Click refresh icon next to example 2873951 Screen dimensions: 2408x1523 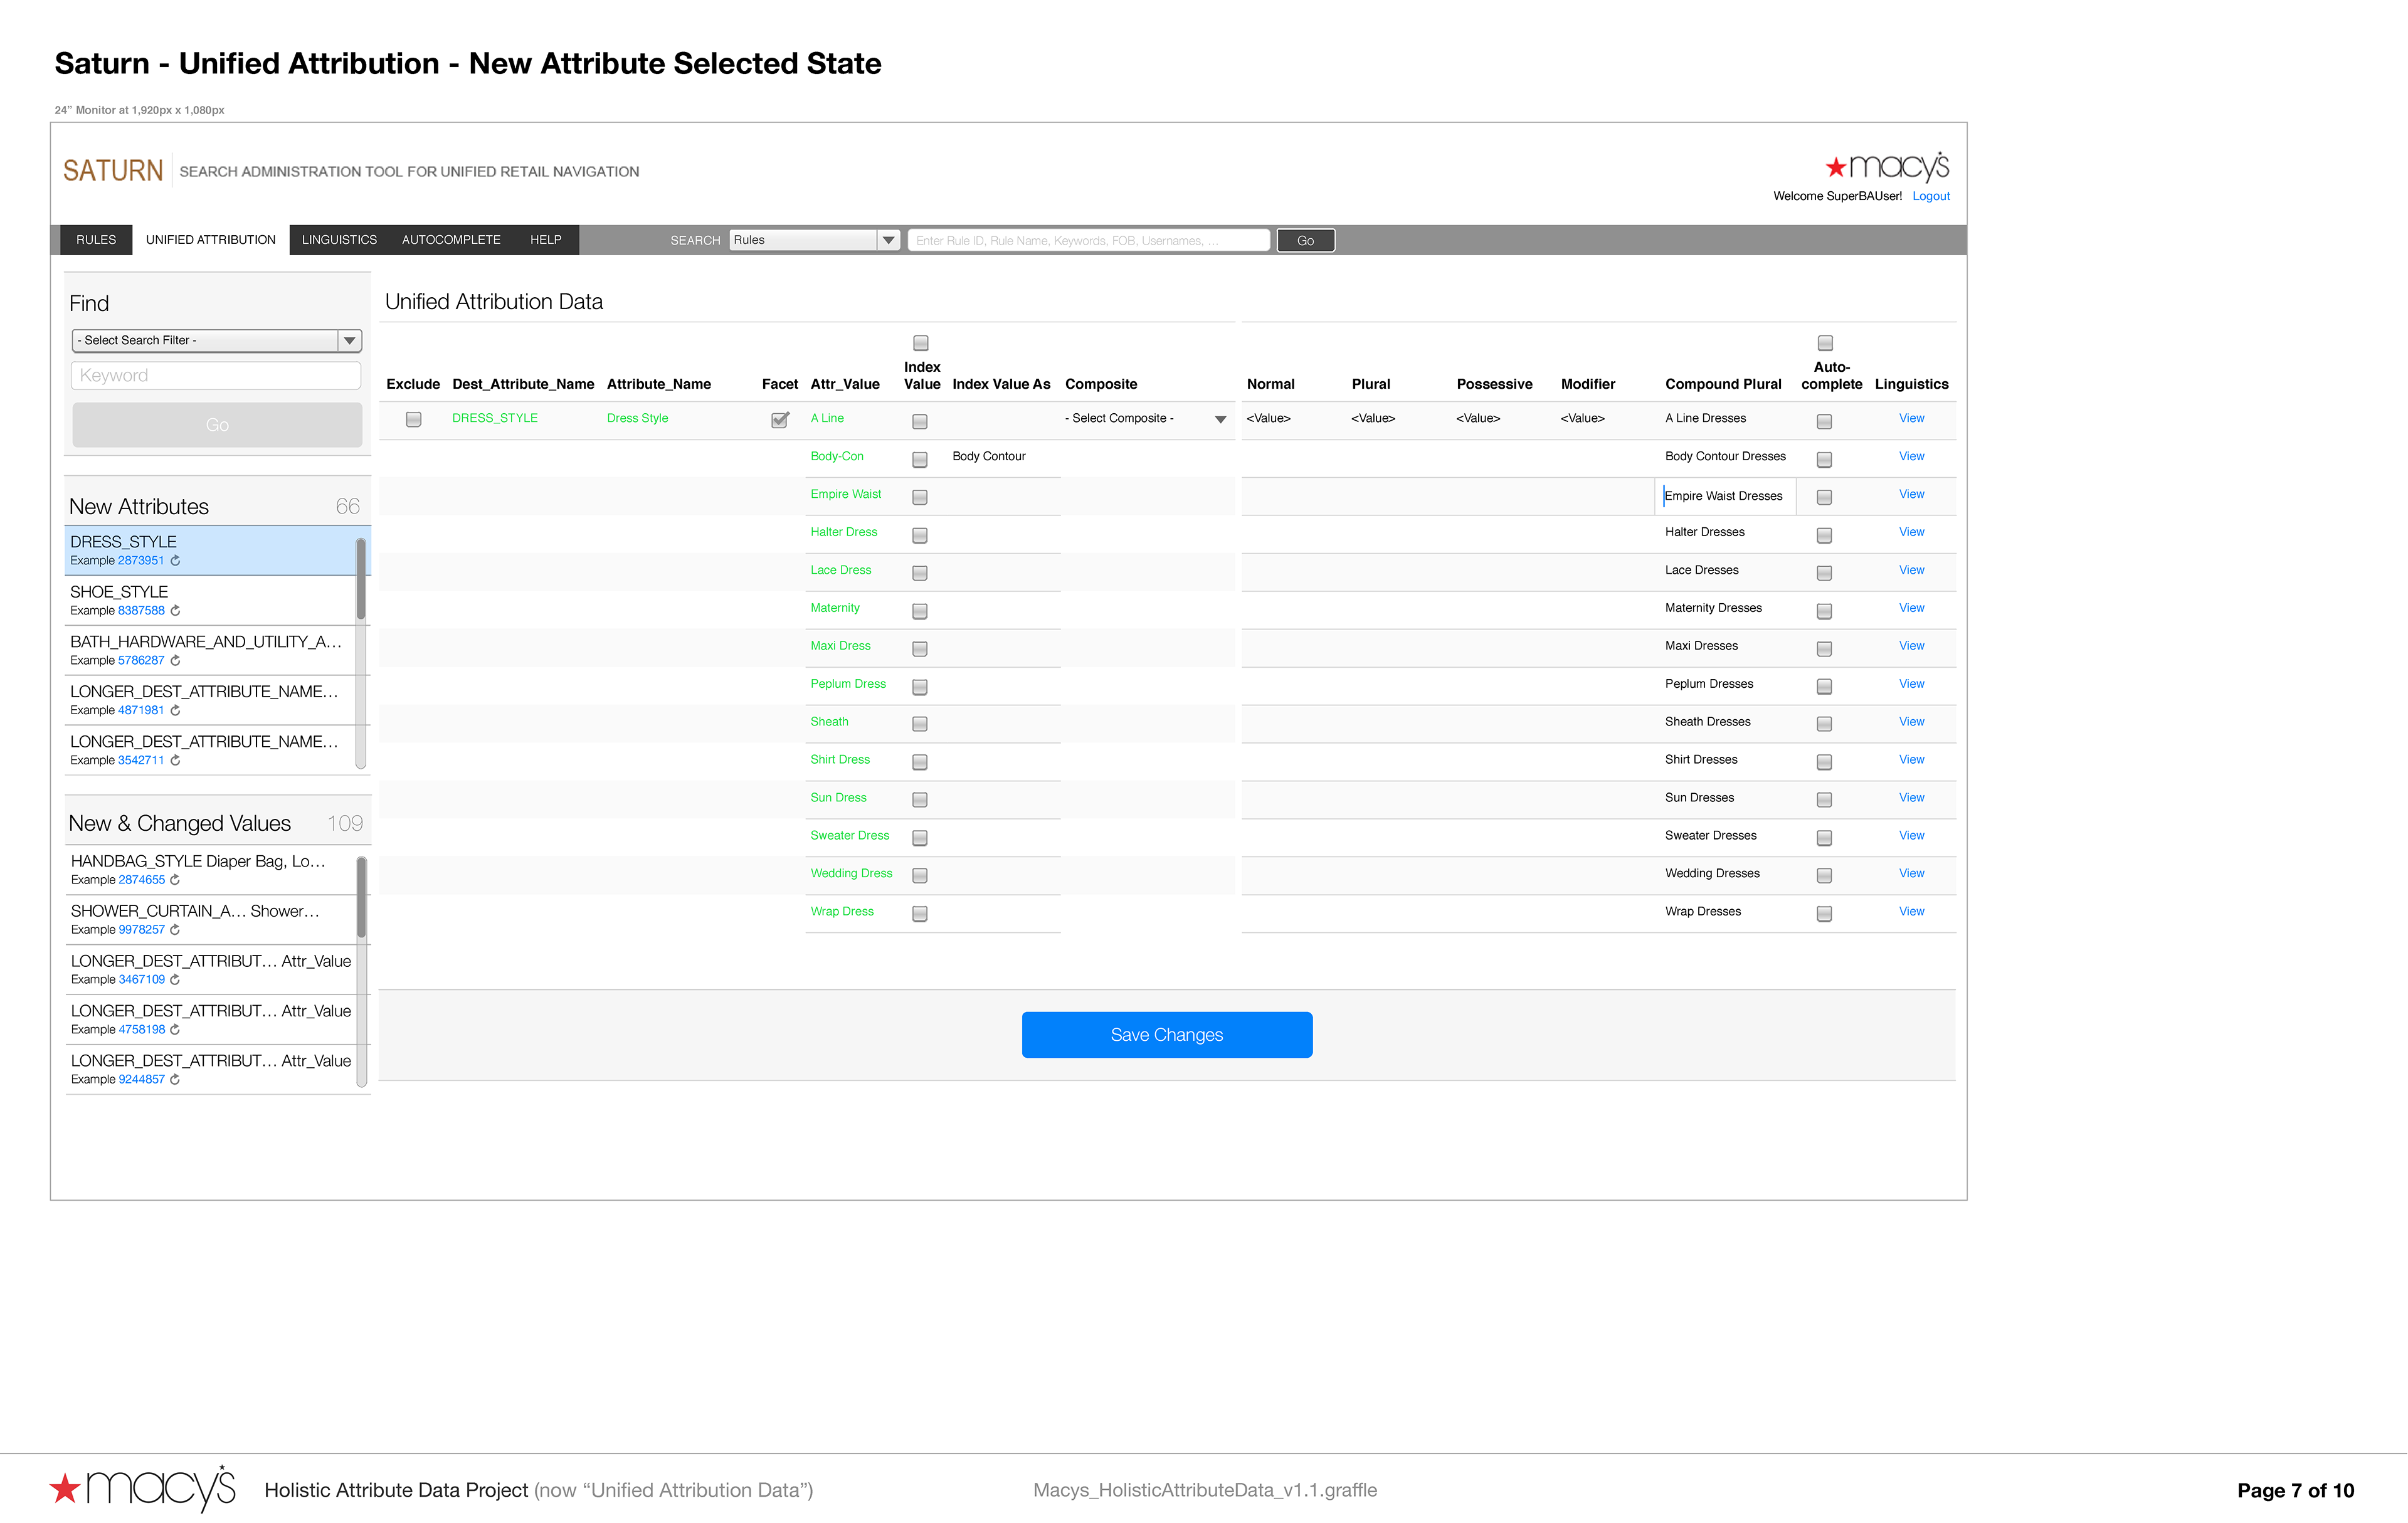[175, 561]
